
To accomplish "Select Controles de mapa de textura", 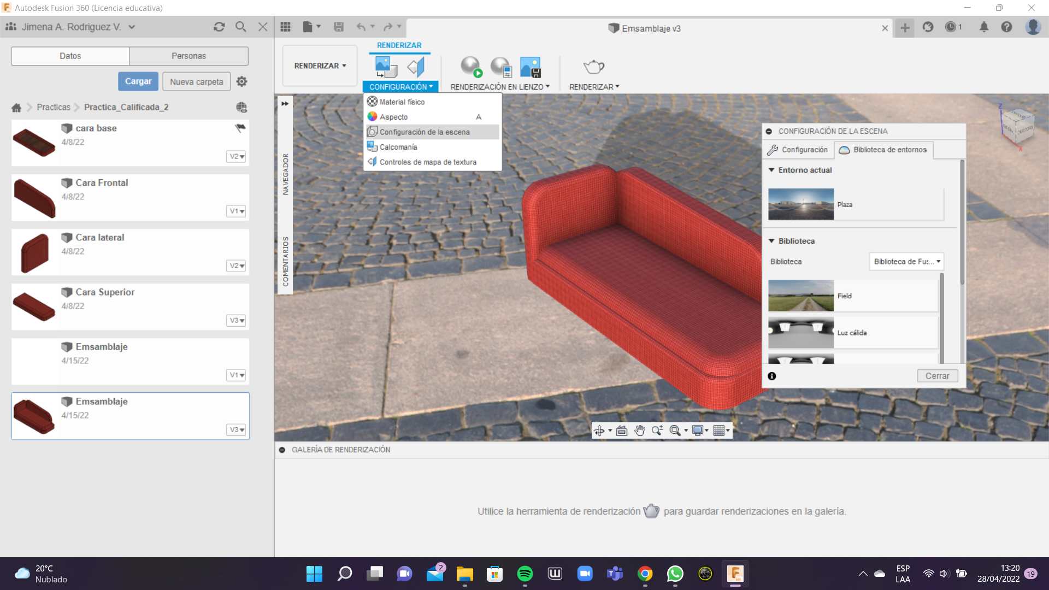I will tap(433, 162).
